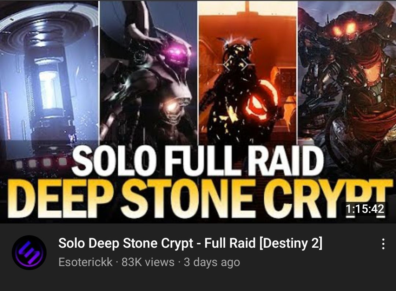Click the white SOLO FULL RAID overlay text
Image resolution: width=396 pixels, height=291 pixels.
198,161
